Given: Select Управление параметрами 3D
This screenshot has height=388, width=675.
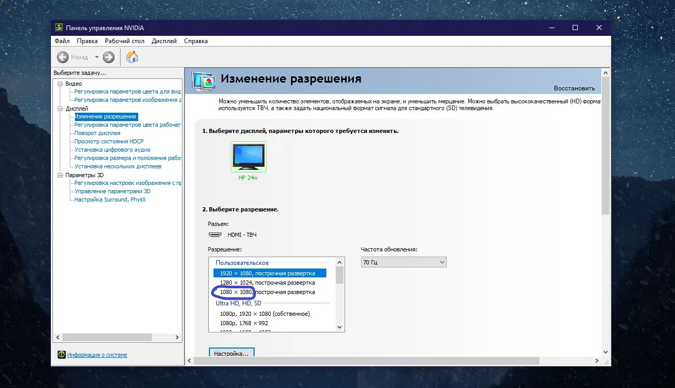Looking at the screenshot, I should point(112,191).
